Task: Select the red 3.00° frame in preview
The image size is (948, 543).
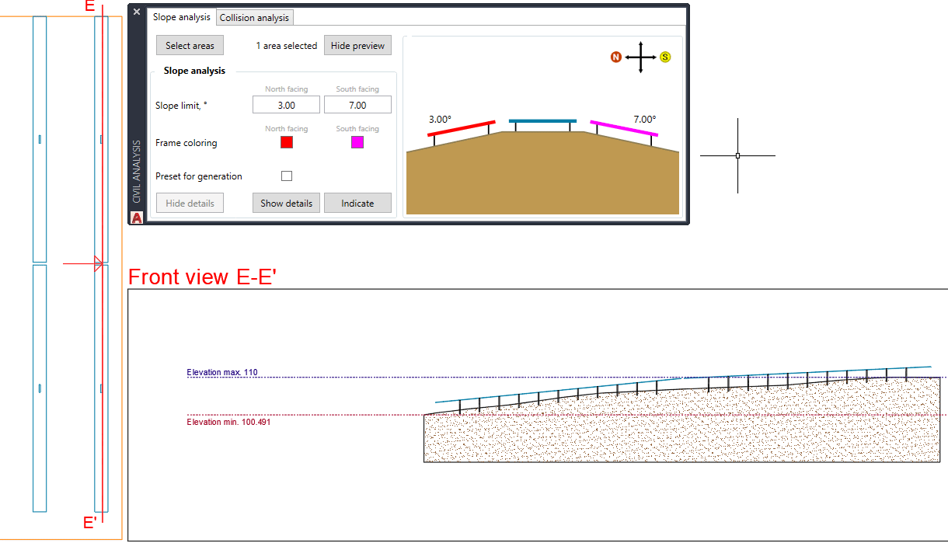Action: click(x=462, y=128)
